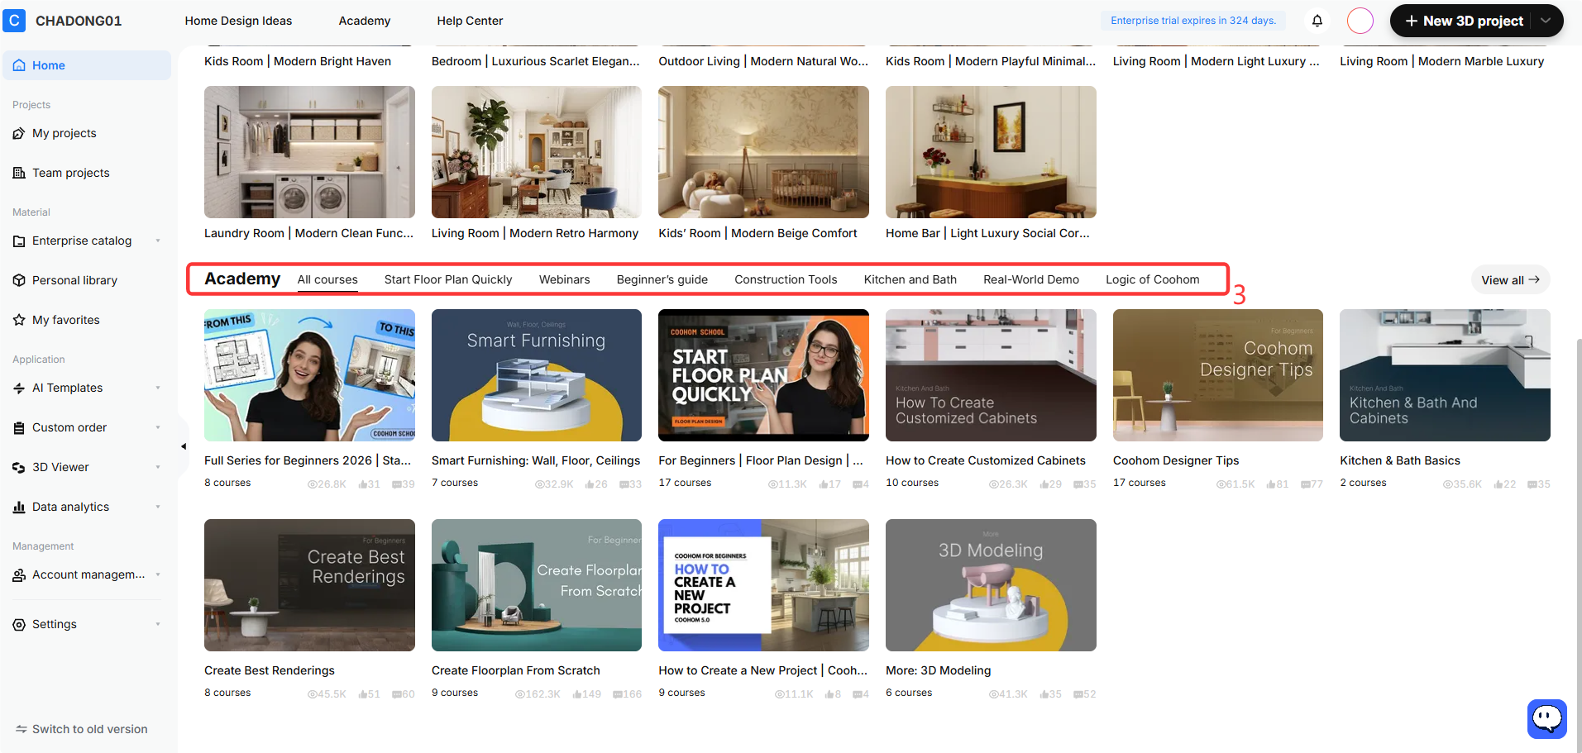Expand the Account management submenu arrow

point(158,574)
